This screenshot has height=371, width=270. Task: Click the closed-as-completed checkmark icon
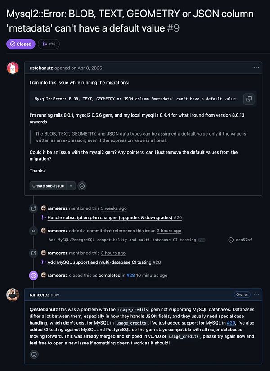(33, 275)
